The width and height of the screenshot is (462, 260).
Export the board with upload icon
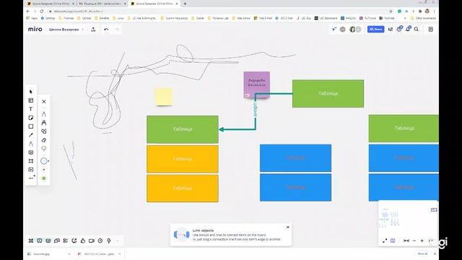click(x=93, y=29)
